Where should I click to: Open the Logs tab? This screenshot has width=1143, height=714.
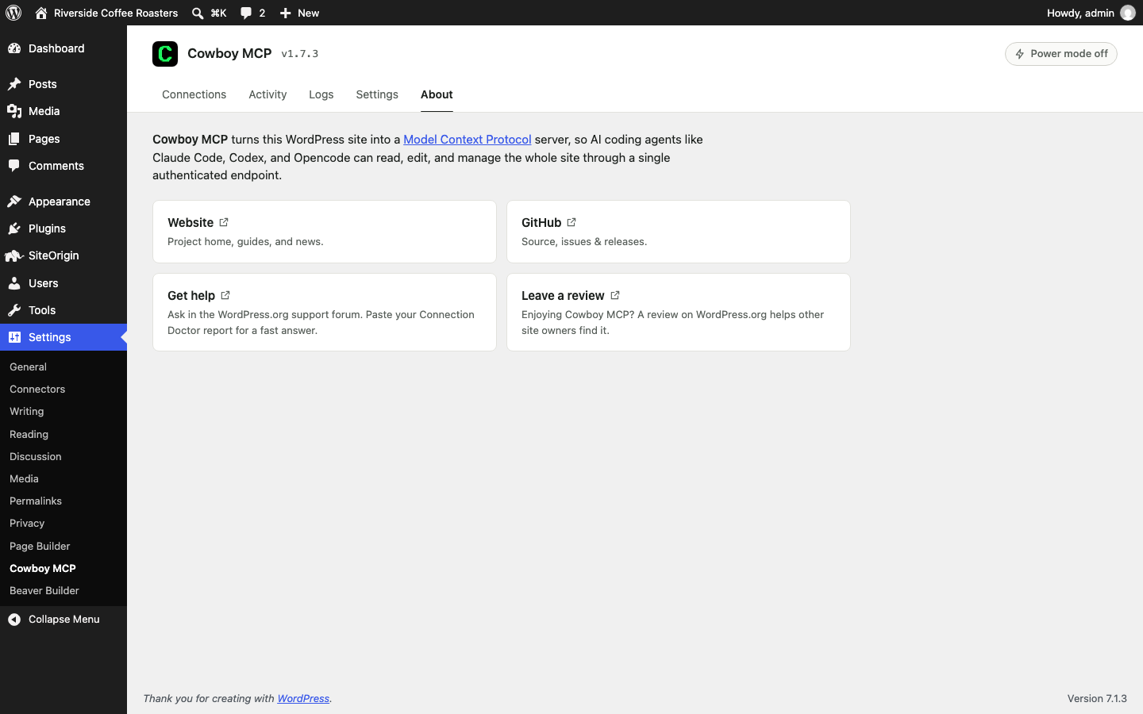[321, 94]
